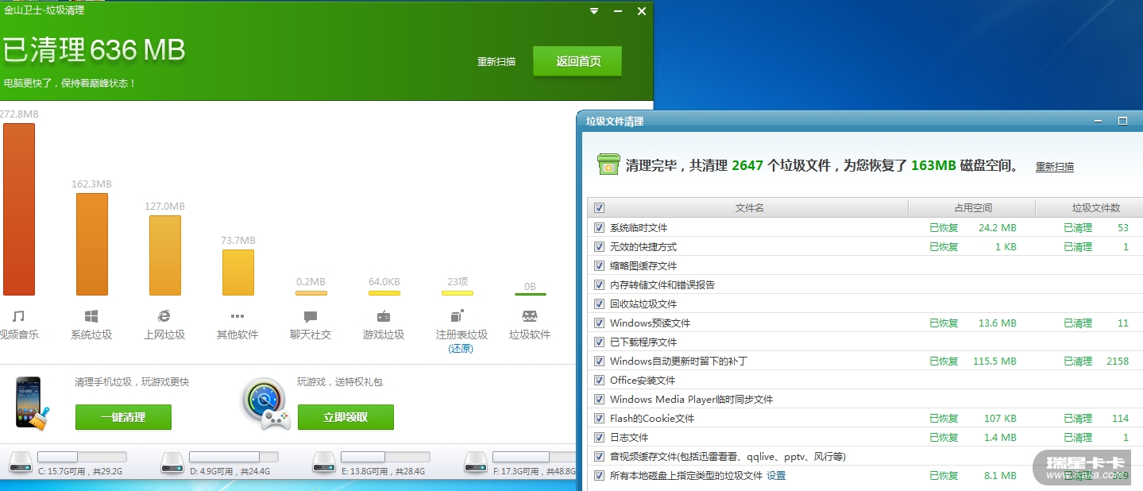The width and height of the screenshot is (1143, 491).
Task: Minimize the 垃圾文件清理 window
Action: pos(1099,121)
